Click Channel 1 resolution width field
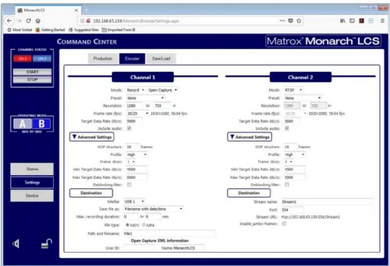Screen dimensions: 390x266 click(x=134, y=106)
